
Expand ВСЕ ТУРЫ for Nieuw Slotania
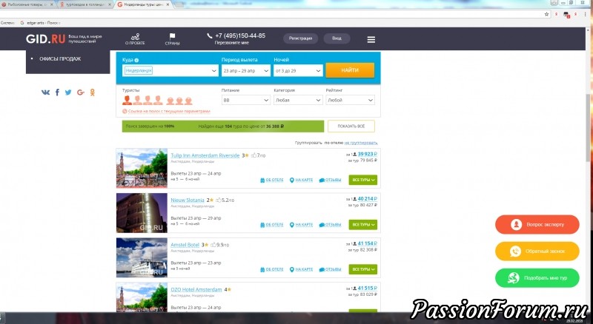363,224
